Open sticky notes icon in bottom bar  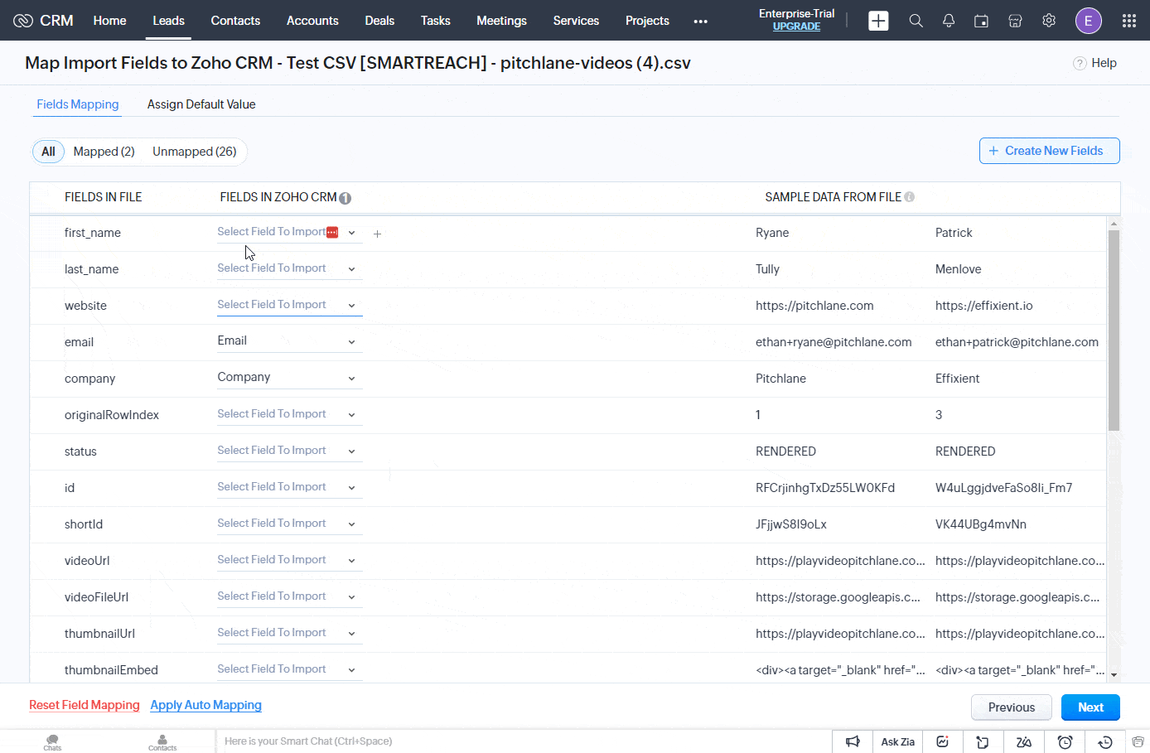point(983,741)
